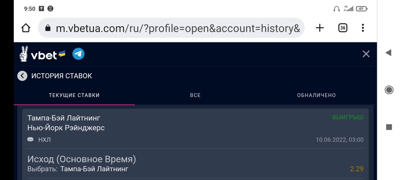
Task: Open the browser three-dot menu
Action: 363,28
